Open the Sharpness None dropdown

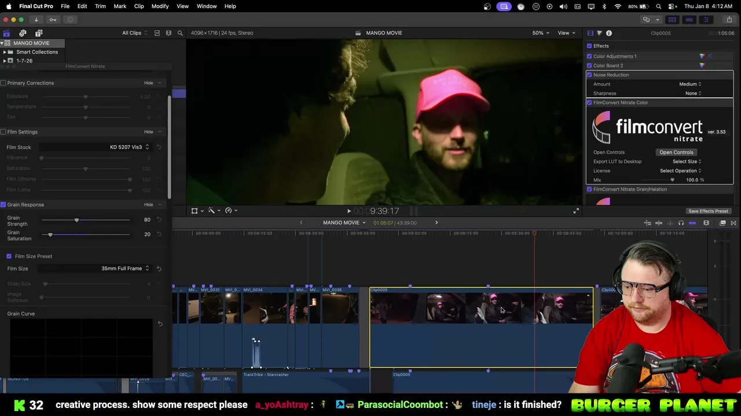[693, 93]
